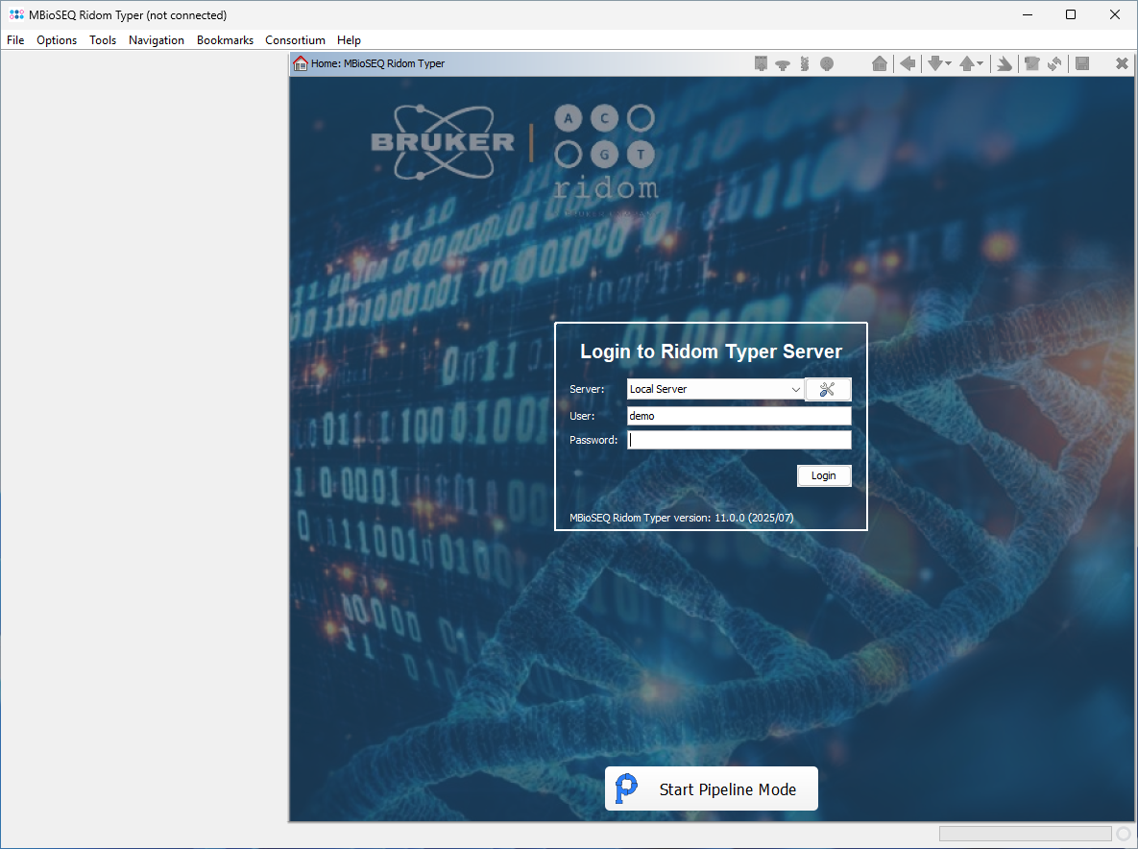Open server settings with the tools icon
This screenshot has width=1138, height=849.
pos(828,389)
